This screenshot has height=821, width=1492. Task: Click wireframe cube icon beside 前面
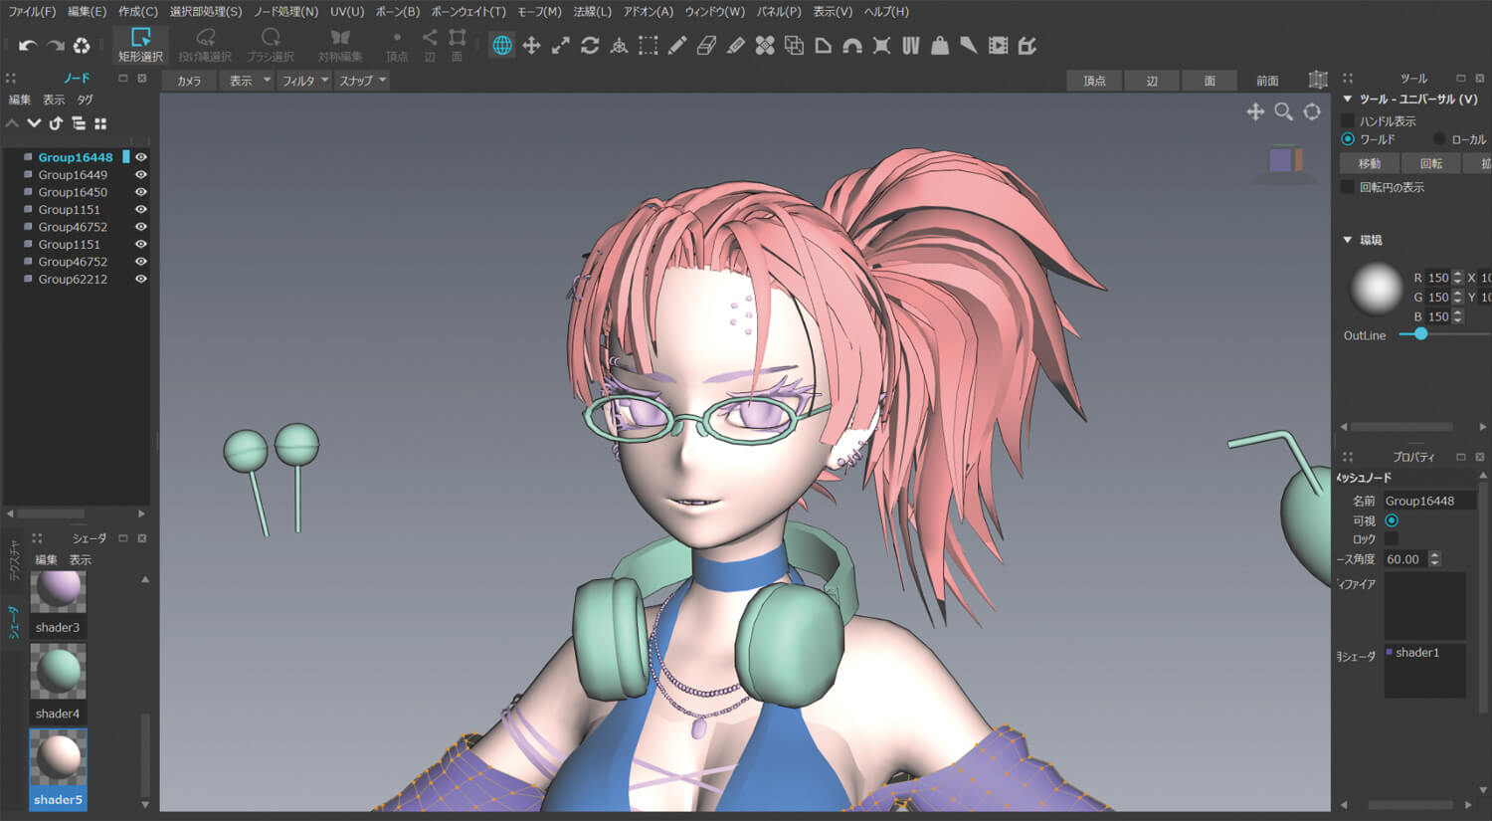point(1318,80)
